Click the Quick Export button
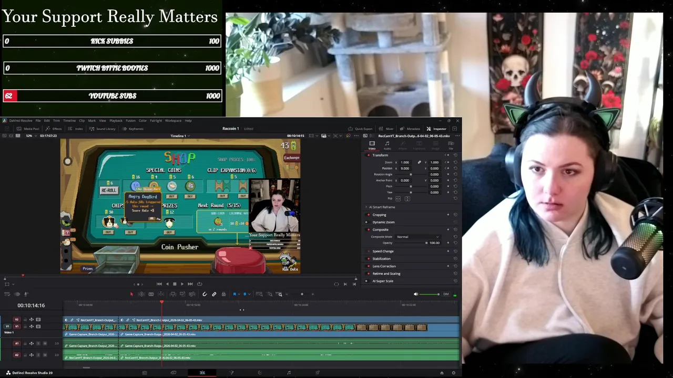 (x=360, y=129)
